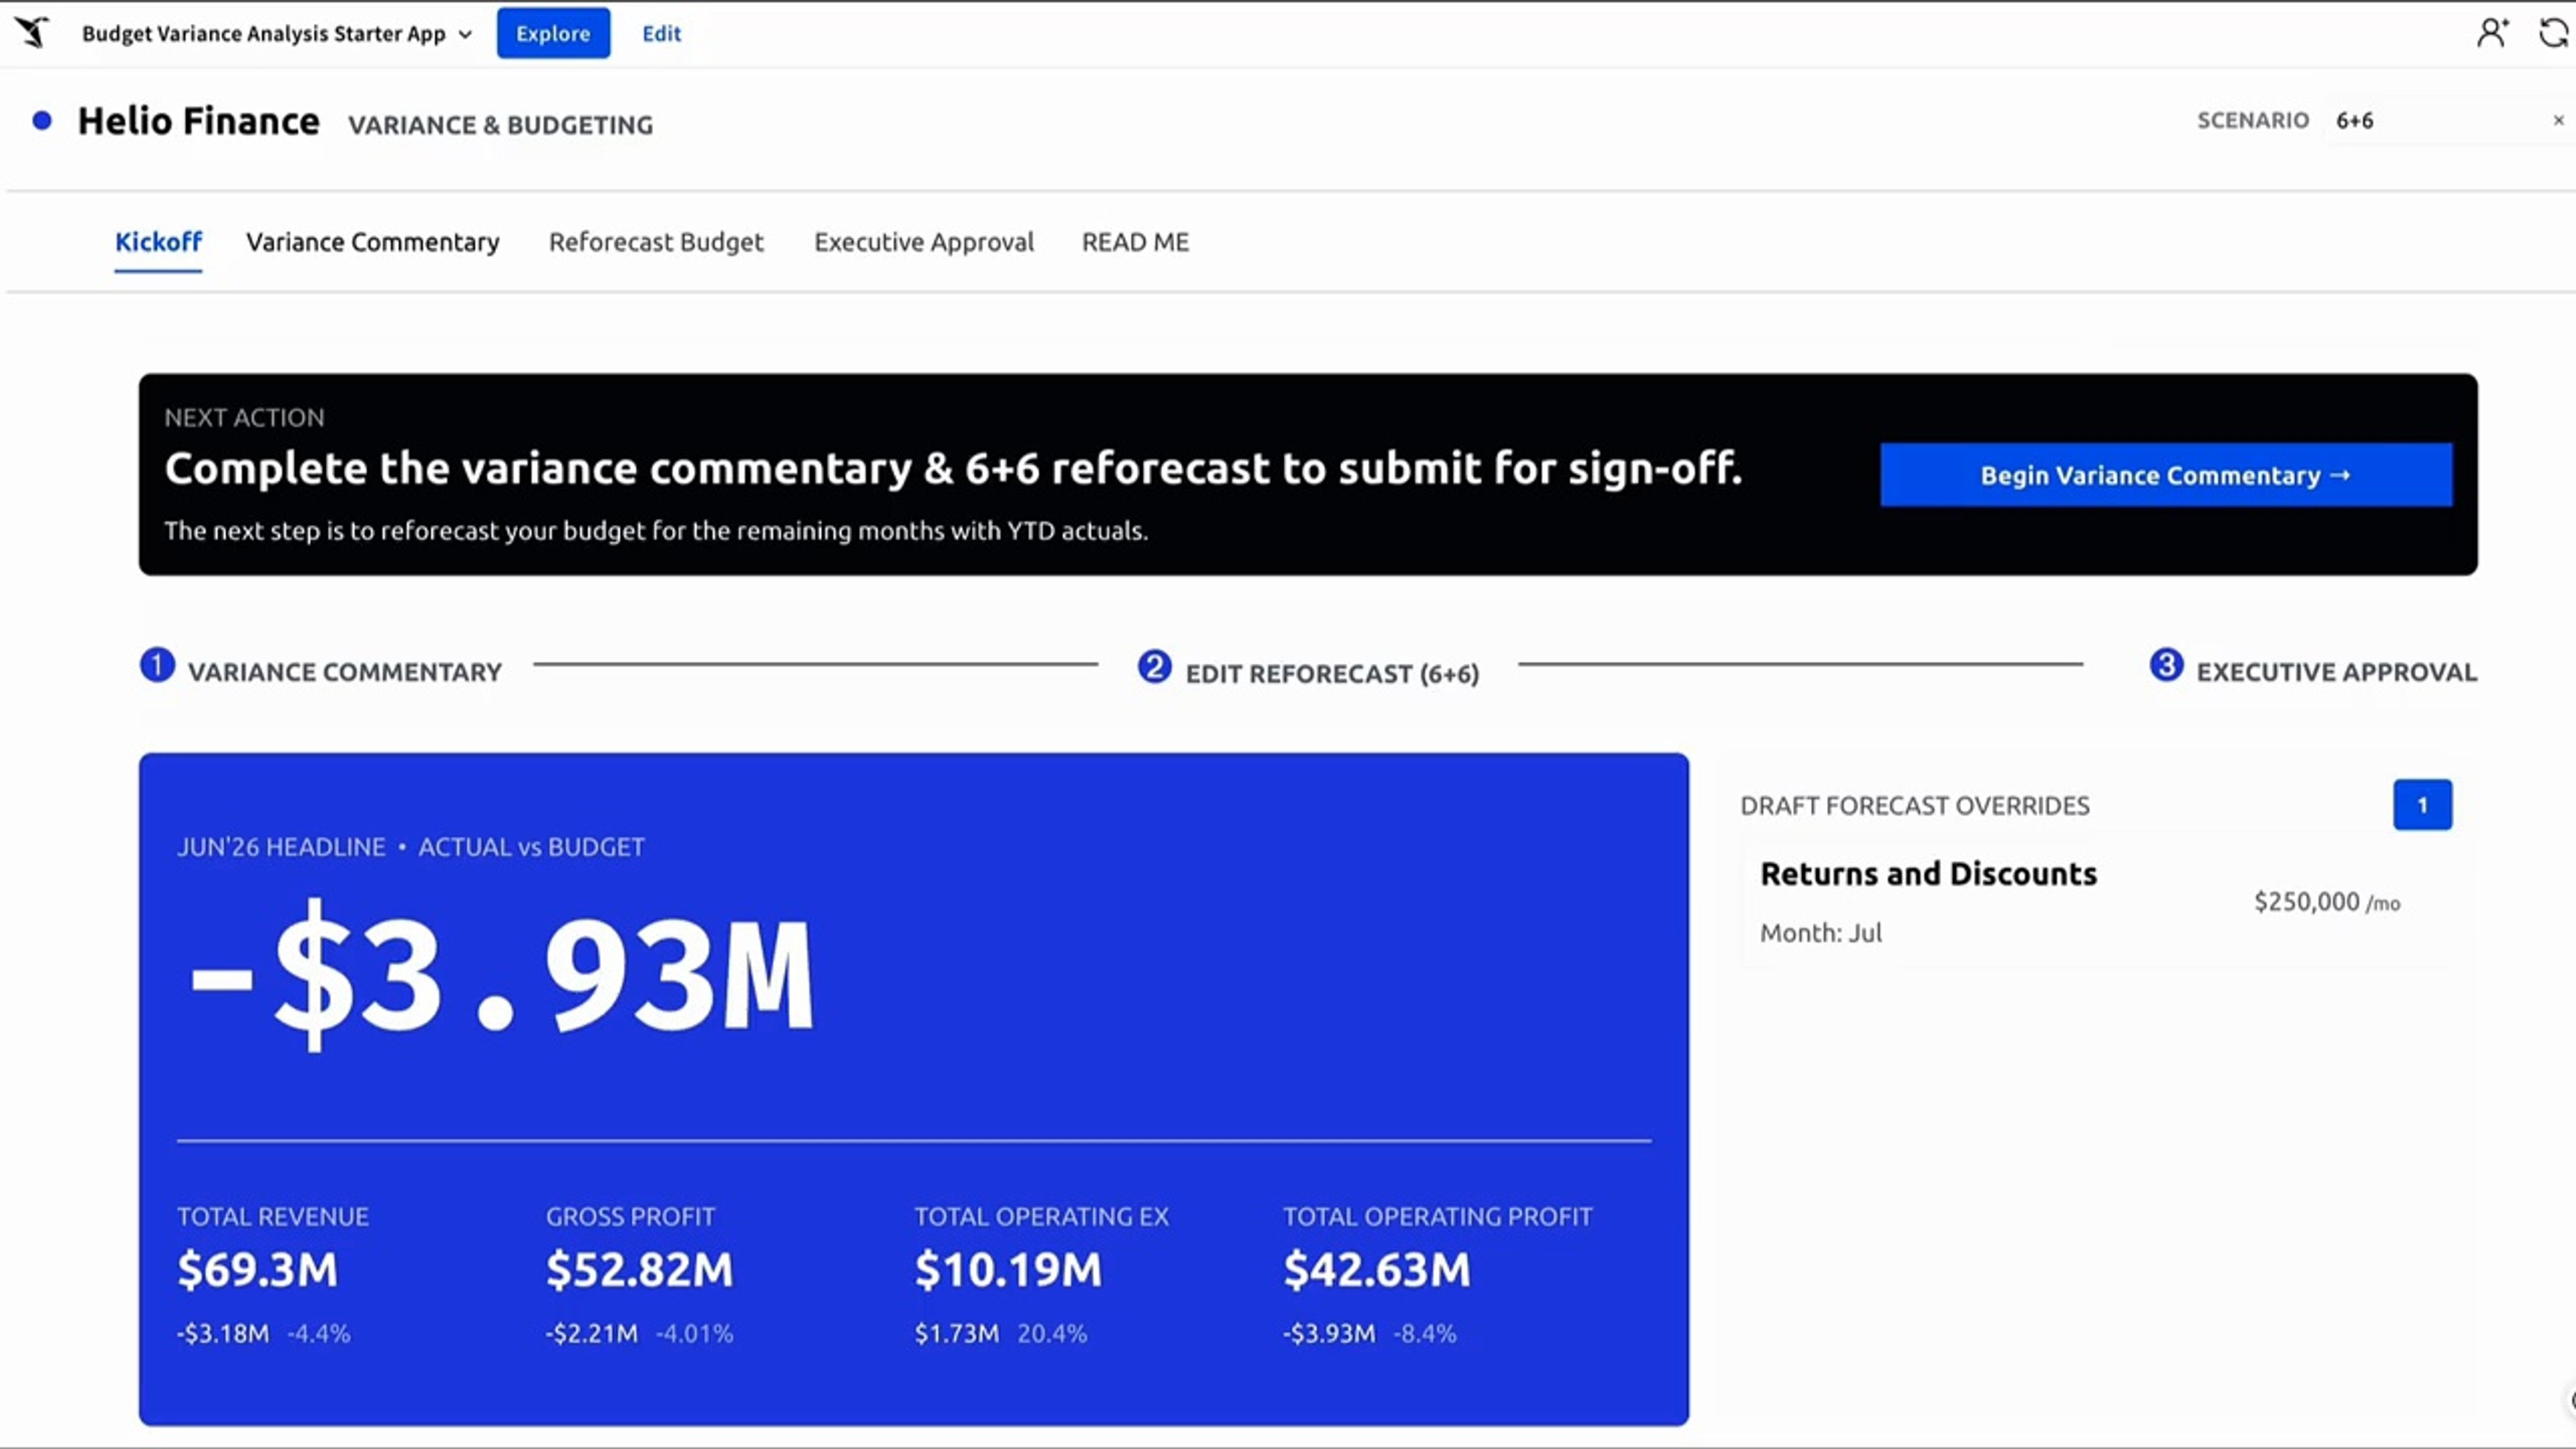Open the Variance Commentary tab
The width and height of the screenshot is (2576, 1449).
373,242
